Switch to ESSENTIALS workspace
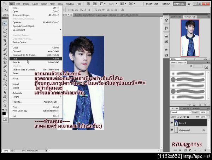212x160 pixels. 152,4
